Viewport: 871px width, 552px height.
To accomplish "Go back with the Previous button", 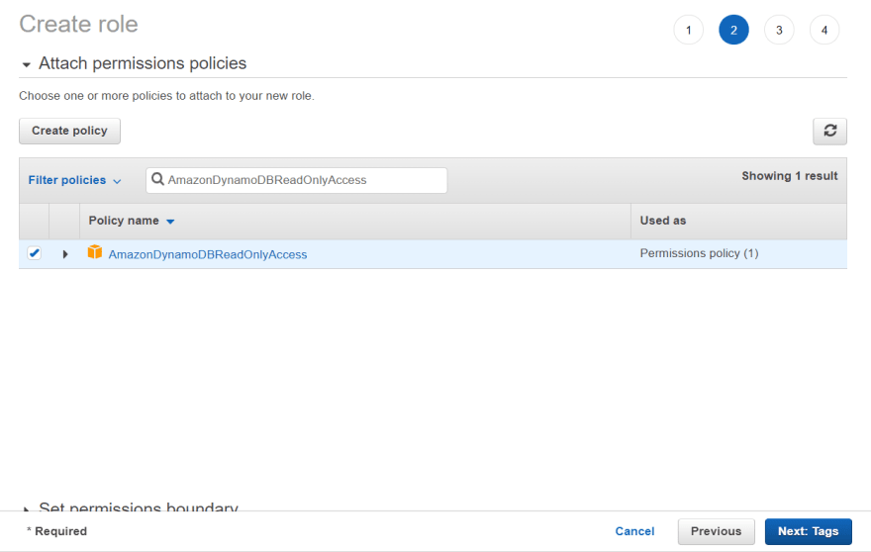I will (716, 531).
